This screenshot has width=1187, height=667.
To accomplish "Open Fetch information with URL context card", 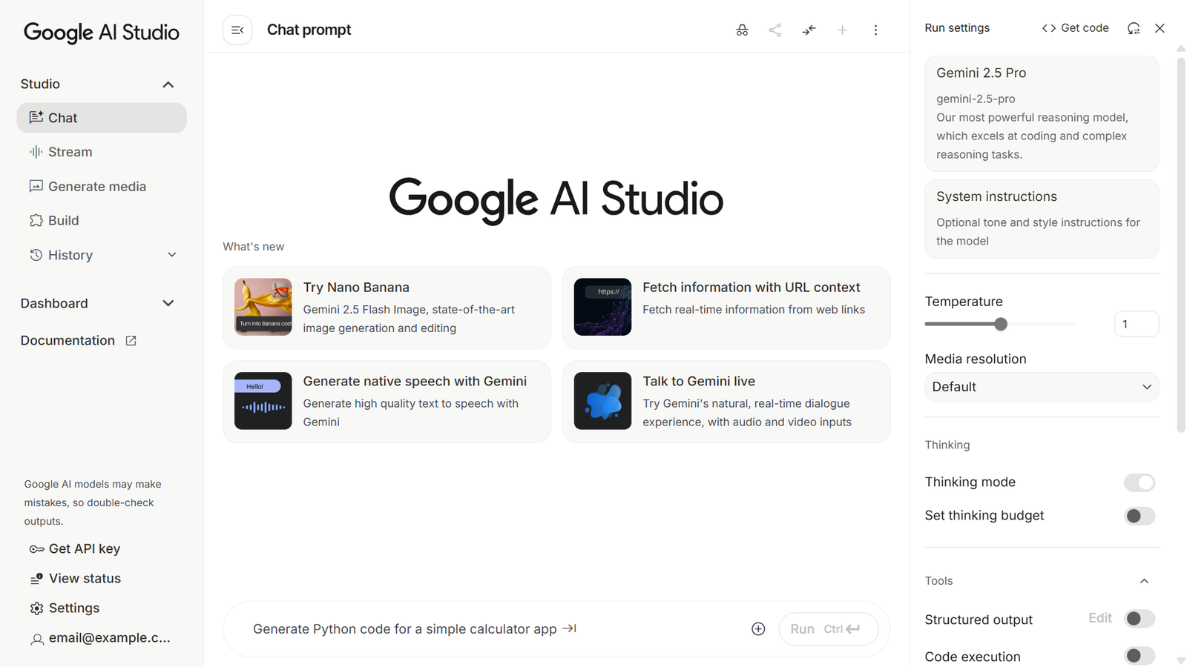I will (726, 308).
